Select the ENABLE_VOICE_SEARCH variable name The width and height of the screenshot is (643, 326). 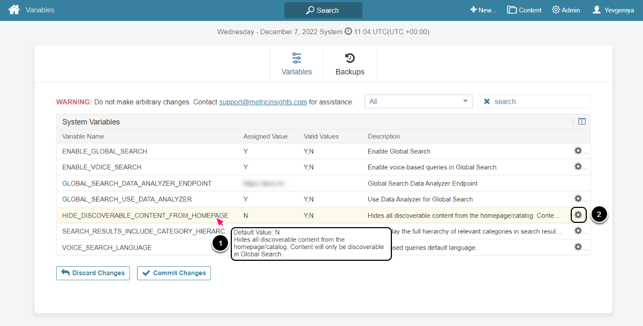pos(102,167)
